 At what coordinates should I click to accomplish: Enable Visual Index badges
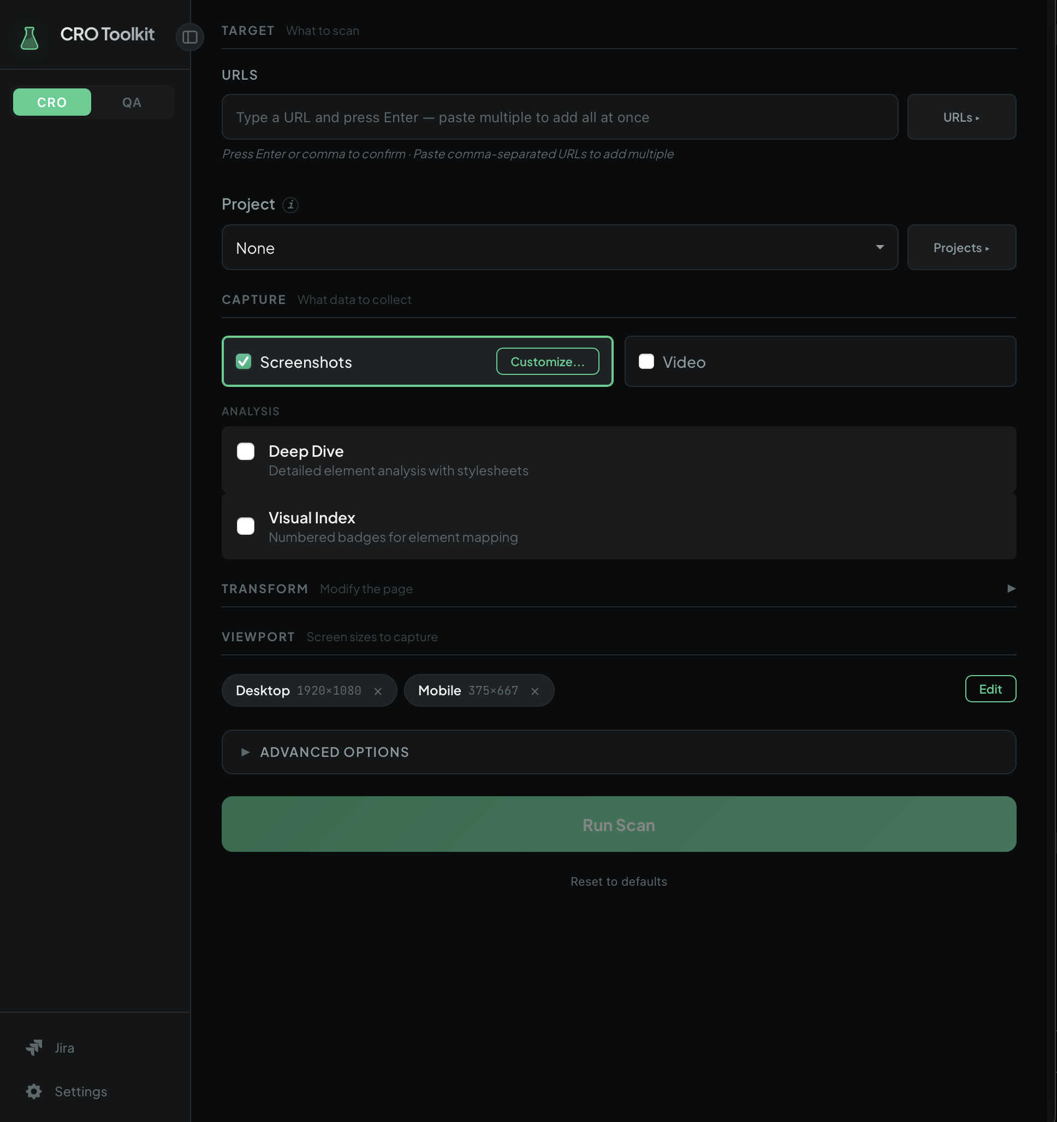(246, 526)
